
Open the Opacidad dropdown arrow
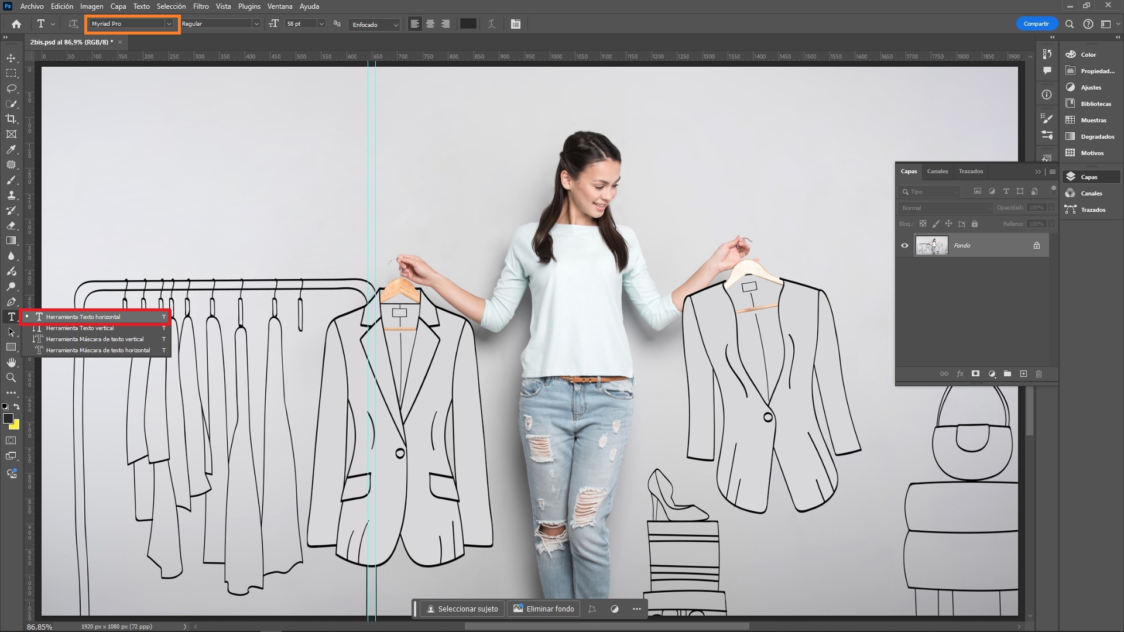coord(1051,208)
